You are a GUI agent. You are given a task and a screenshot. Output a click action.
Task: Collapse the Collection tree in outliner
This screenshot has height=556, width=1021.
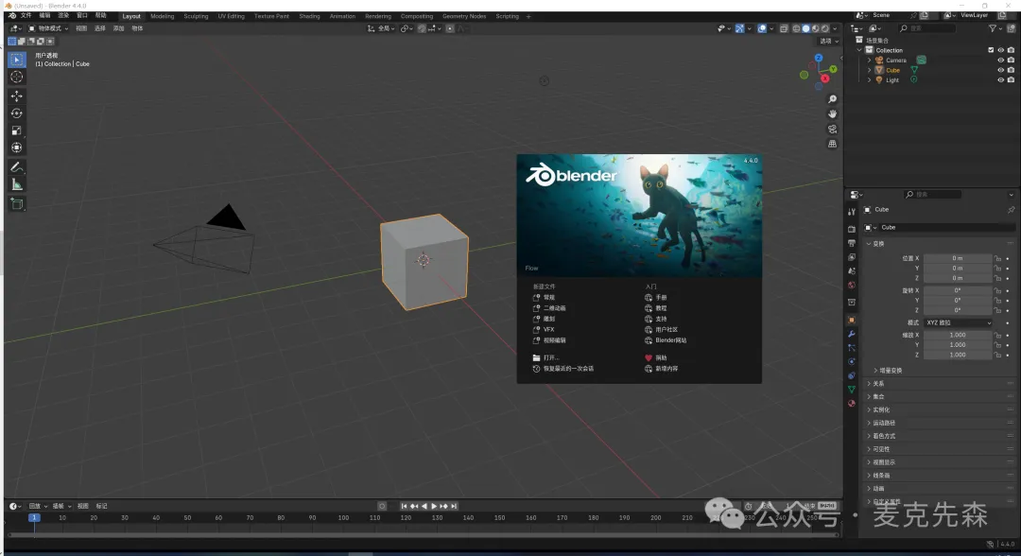tap(859, 50)
